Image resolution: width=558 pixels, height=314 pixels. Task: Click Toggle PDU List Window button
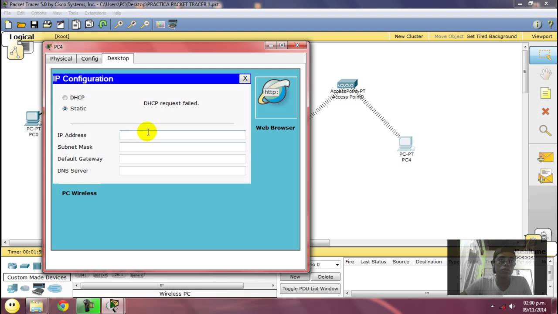(x=310, y=289)
